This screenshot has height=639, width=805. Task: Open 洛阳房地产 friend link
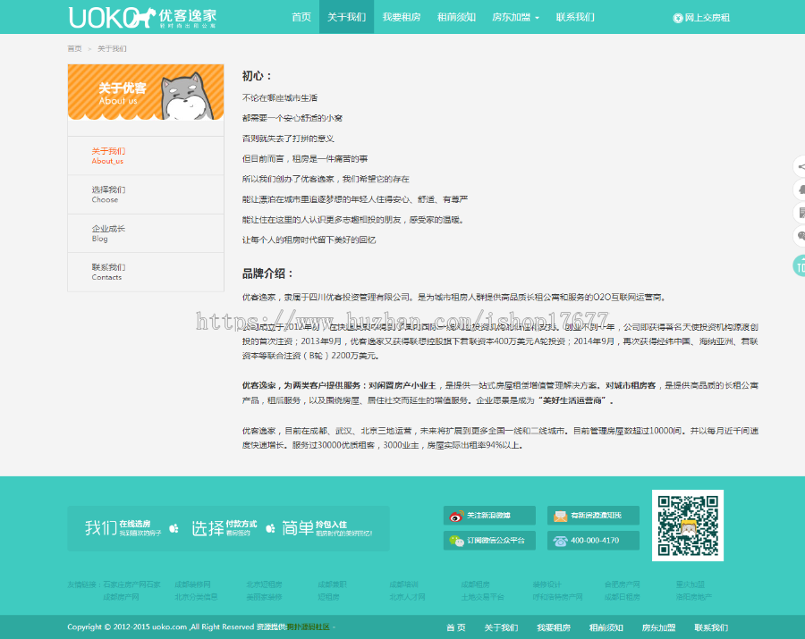pos(694,597)
